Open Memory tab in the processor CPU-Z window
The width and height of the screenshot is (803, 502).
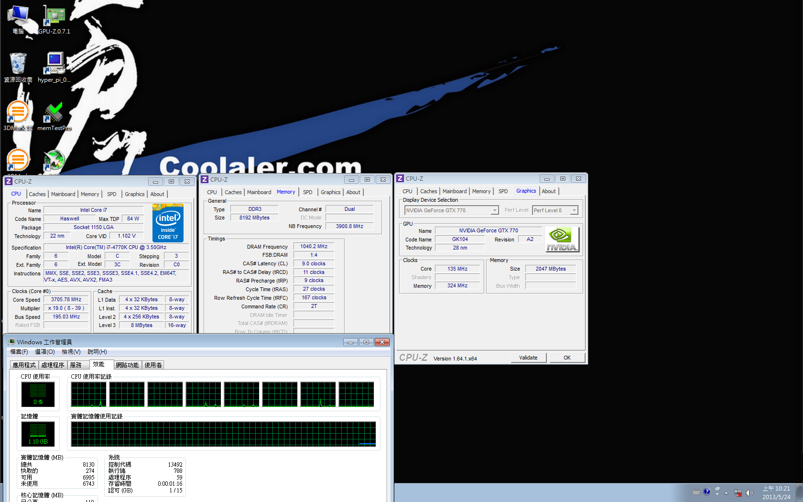click(90, 194)
